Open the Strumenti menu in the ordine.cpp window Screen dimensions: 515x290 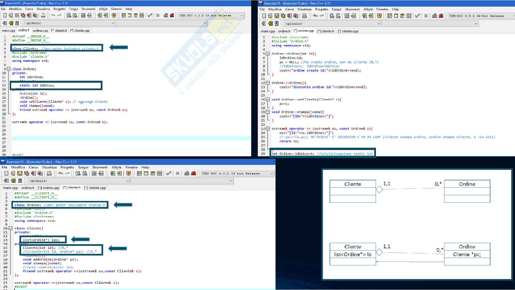(x=352, y=9)
